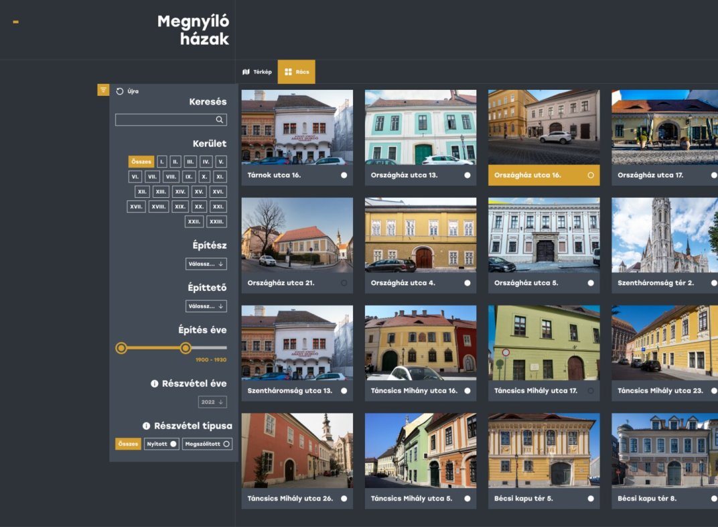
Task: Toggle district III. filter
Action: [190, 162]
